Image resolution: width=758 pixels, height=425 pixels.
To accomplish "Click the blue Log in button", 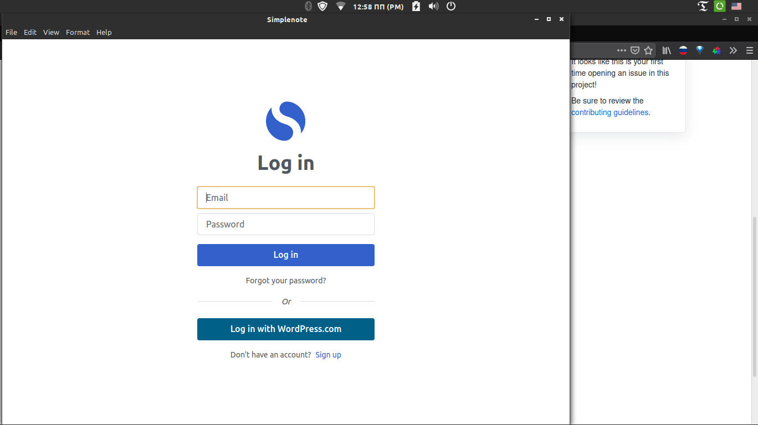I will [286, 255].
